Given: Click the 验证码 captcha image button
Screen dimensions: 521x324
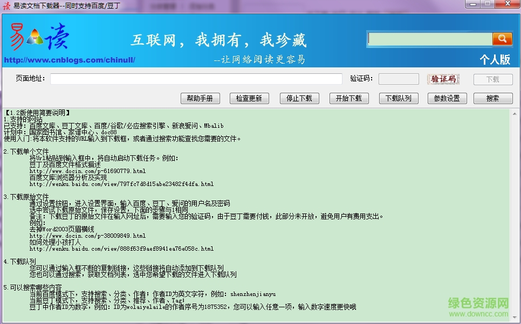Looking at the screenshot, I should coord(443,79).
